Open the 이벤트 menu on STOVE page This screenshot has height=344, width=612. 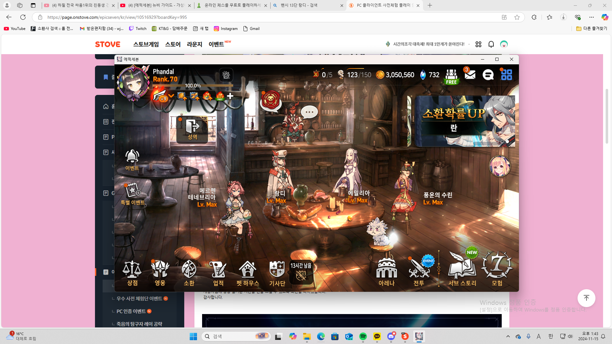[x=217, y=44]
